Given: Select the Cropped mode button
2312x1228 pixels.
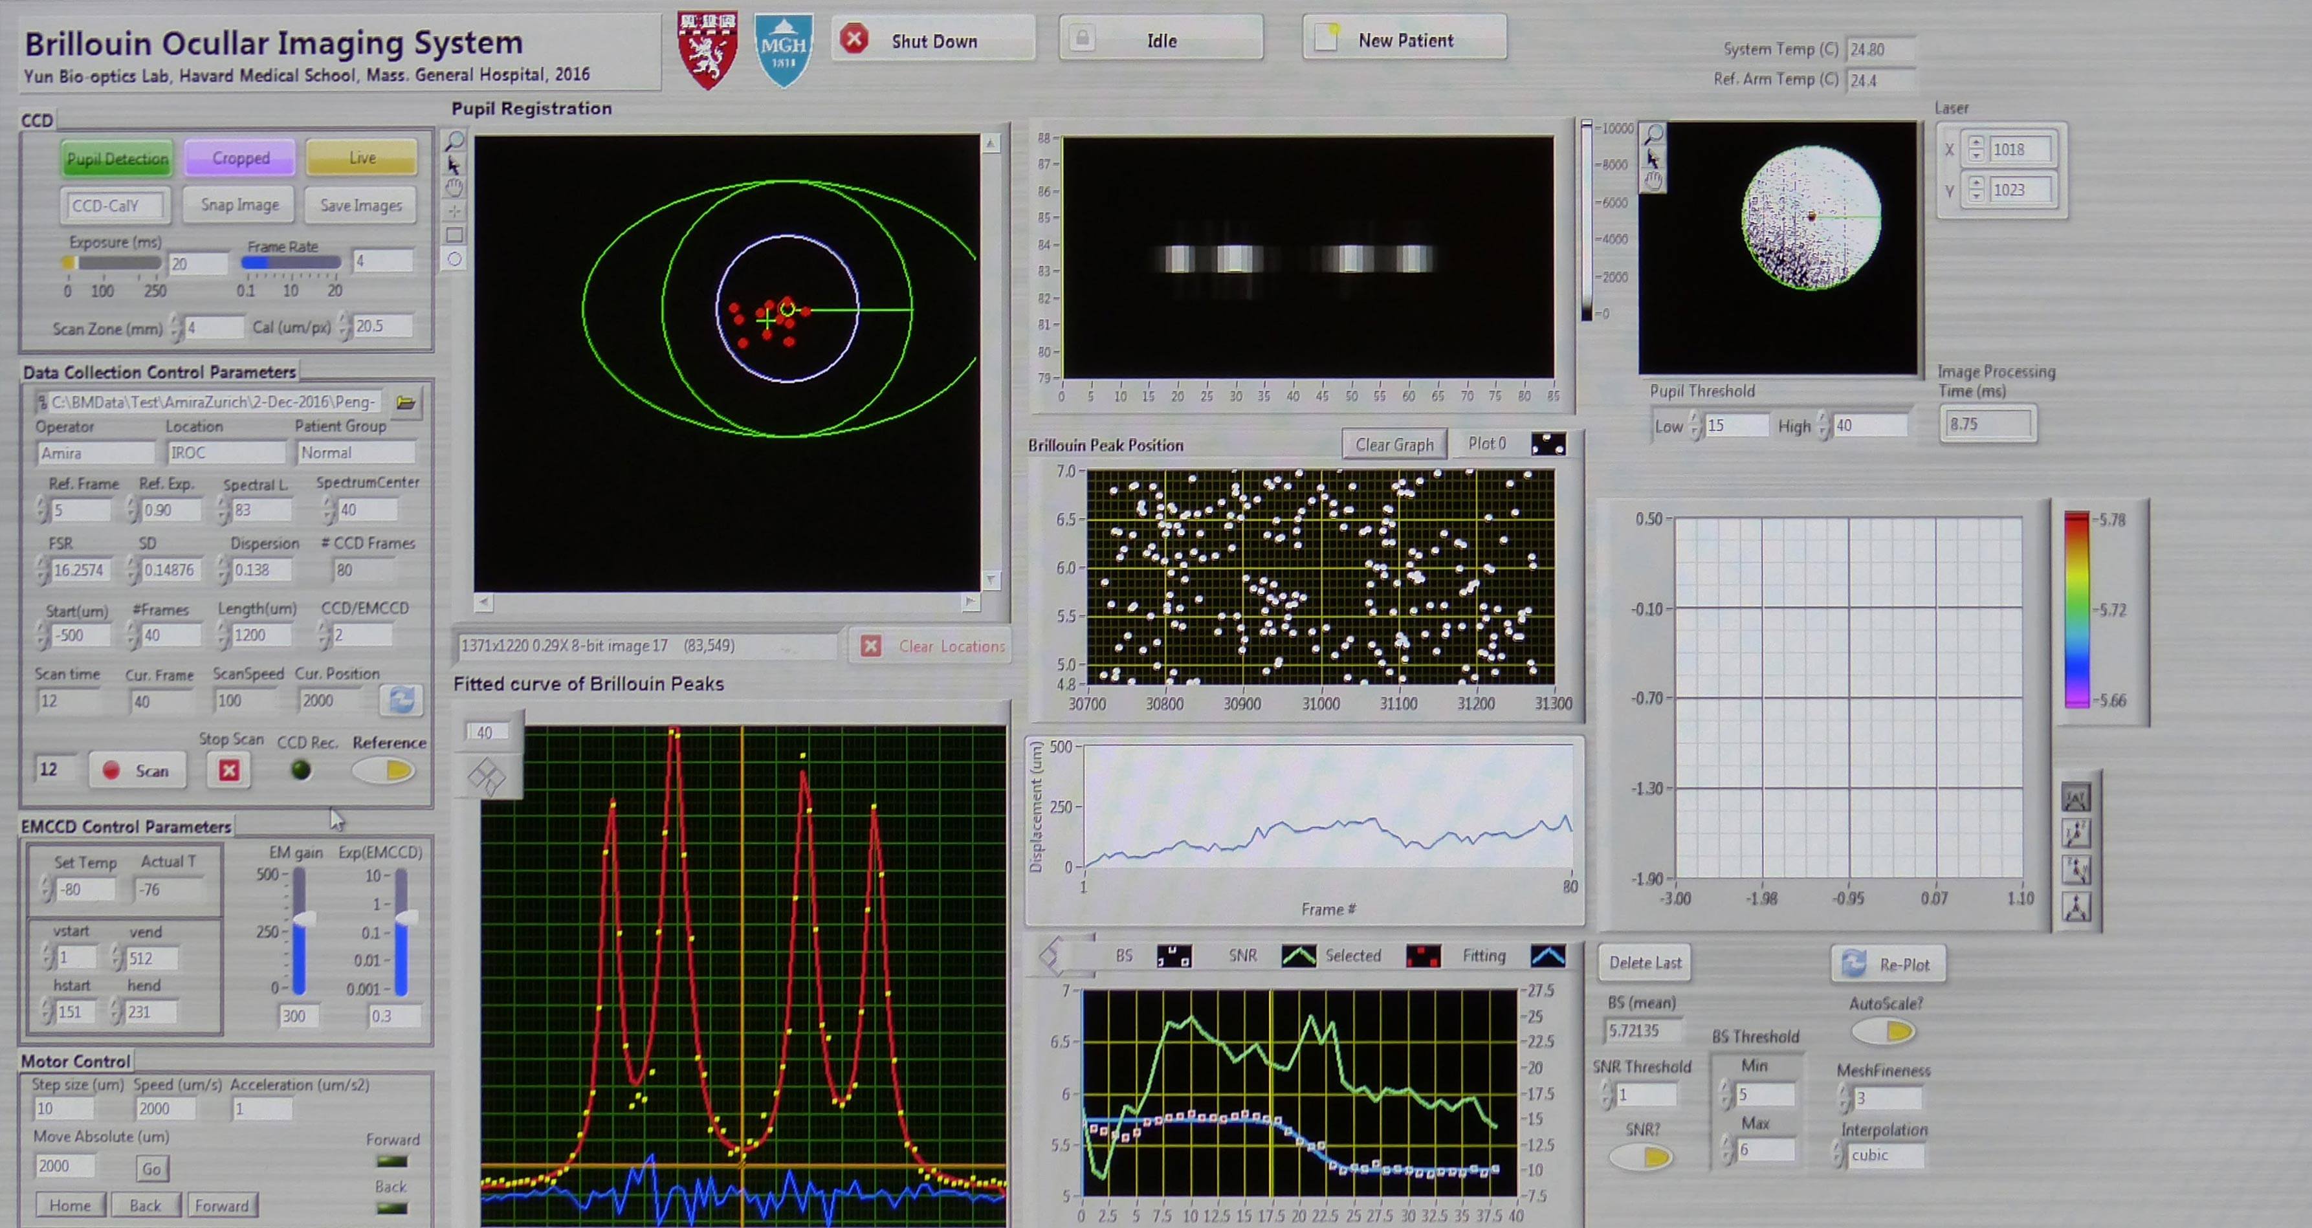Looking at the screenshot, I should [x=241, y=158].
